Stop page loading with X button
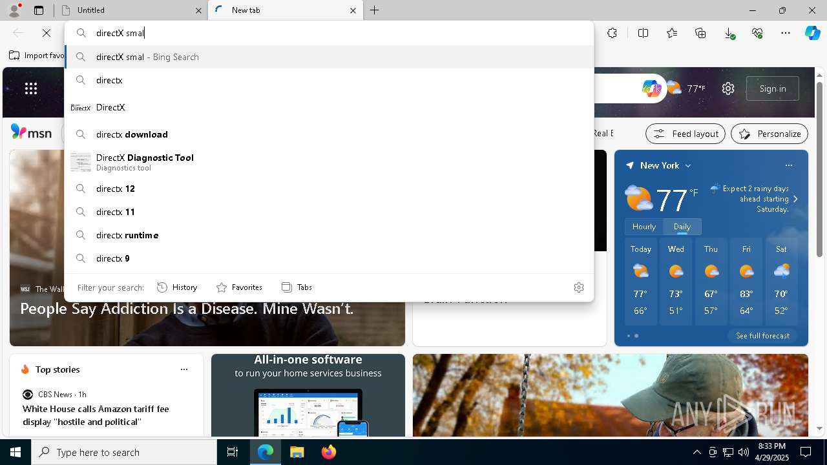The width and height of the screenshot is (827, 465). (x=47, y=33)
